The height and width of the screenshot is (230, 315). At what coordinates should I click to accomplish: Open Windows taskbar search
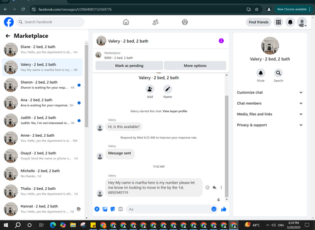(x=18, y=225)
